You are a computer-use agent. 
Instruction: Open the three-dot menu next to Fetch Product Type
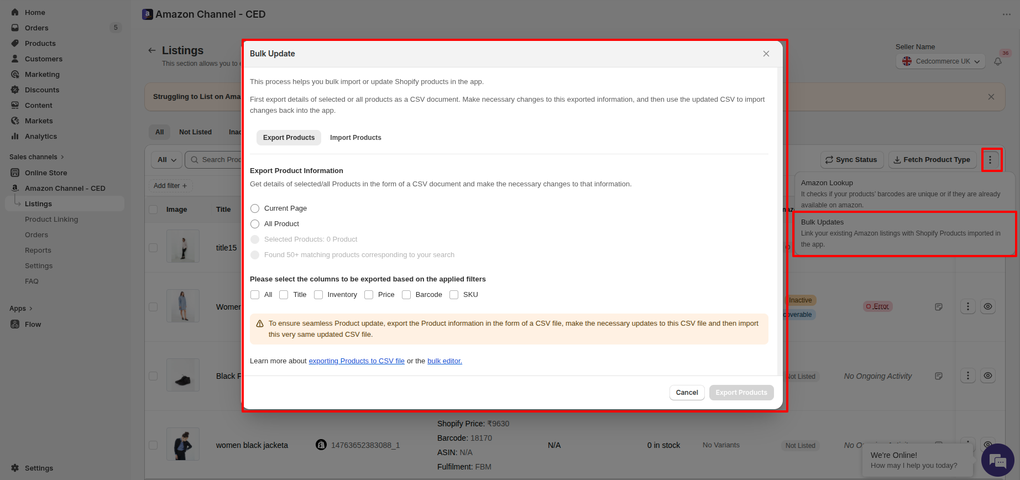coord(990,160)
